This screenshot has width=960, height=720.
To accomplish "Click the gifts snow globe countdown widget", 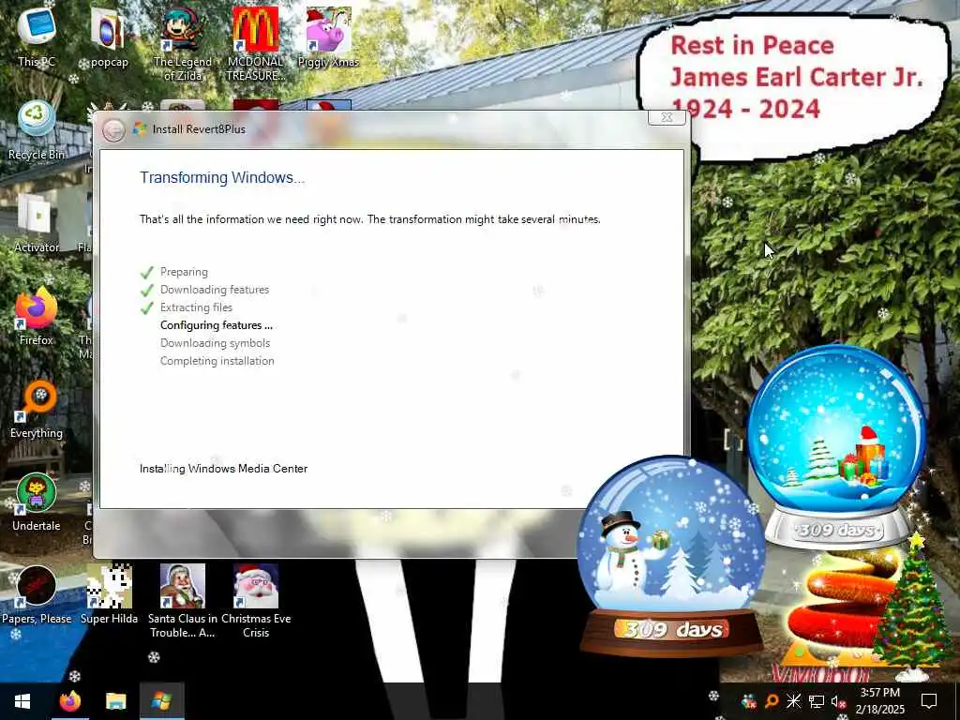I will pos(837,447).
